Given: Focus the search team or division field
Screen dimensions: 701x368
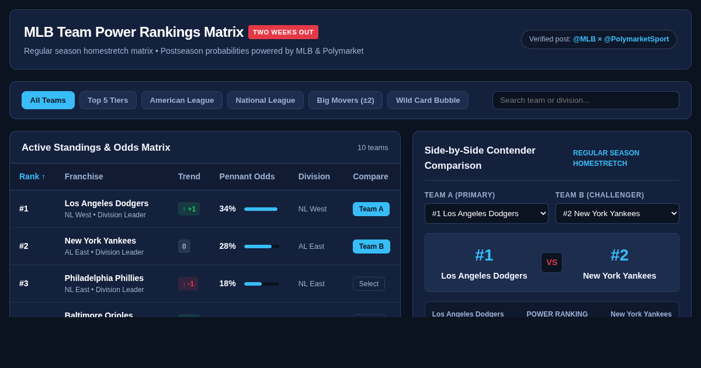Looking at the screenshot, I should pyautogui.click(x=586, y=100).
